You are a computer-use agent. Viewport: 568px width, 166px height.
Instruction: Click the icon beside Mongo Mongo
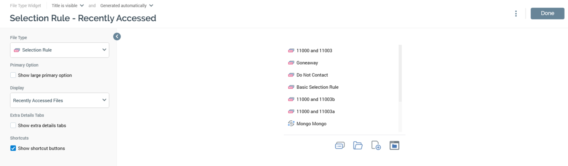[291, 124]
